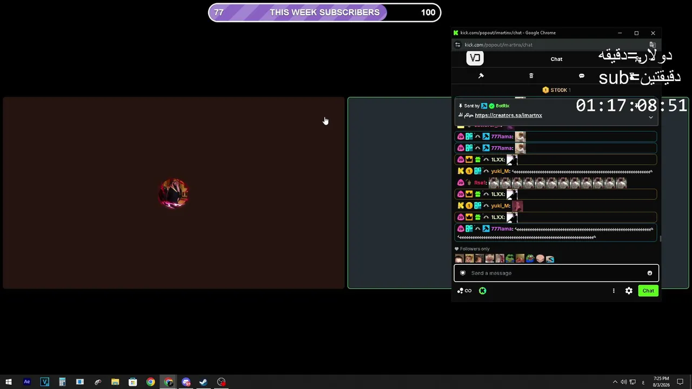
Task: Click the Send a message input field
Action: (x=556, y=273)
